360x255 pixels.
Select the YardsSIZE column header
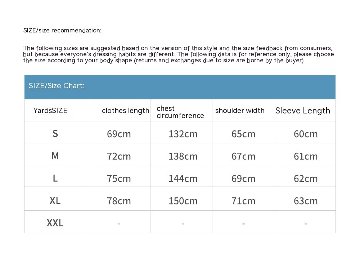50,111
